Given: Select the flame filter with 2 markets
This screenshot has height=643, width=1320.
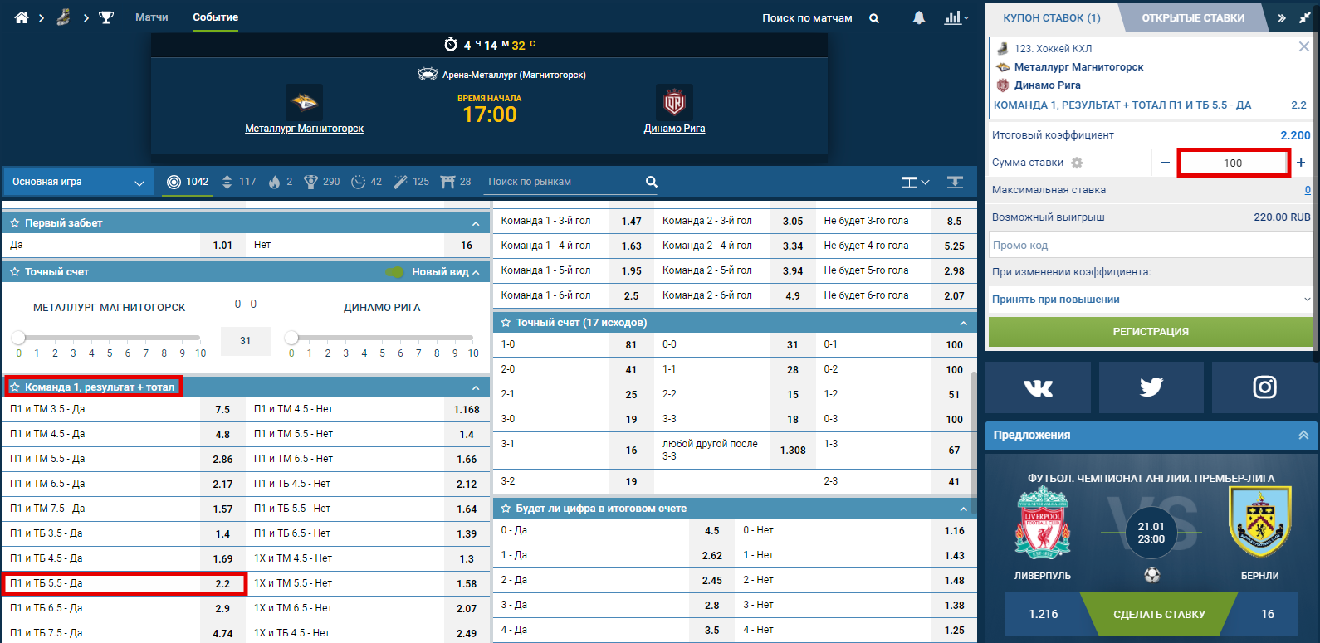Looking at the screenshot, I should [281, 182].
